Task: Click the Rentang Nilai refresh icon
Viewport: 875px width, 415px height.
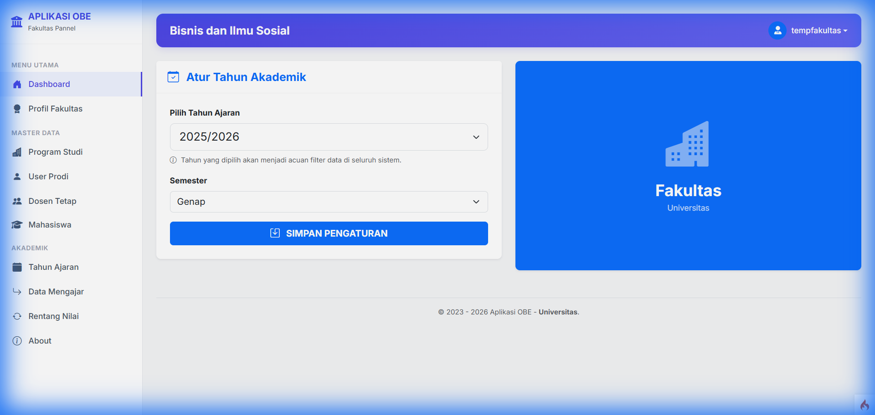Action: click(x=17, y=316)
